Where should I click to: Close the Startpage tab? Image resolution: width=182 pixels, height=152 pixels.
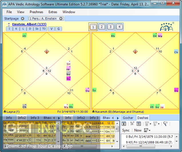23,19
